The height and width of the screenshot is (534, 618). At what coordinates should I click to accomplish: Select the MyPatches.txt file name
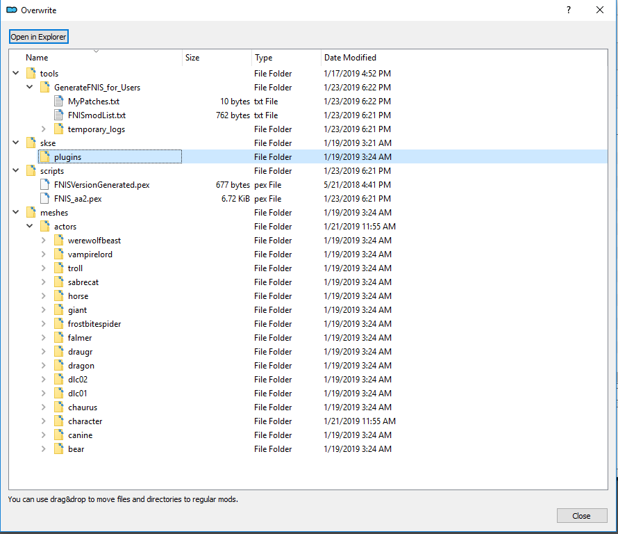click(94, 102)
